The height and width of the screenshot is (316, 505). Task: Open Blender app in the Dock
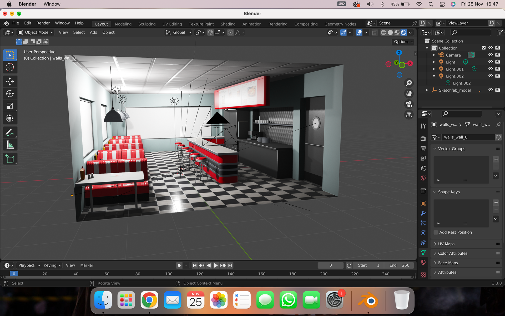click(x=368, y=300)
